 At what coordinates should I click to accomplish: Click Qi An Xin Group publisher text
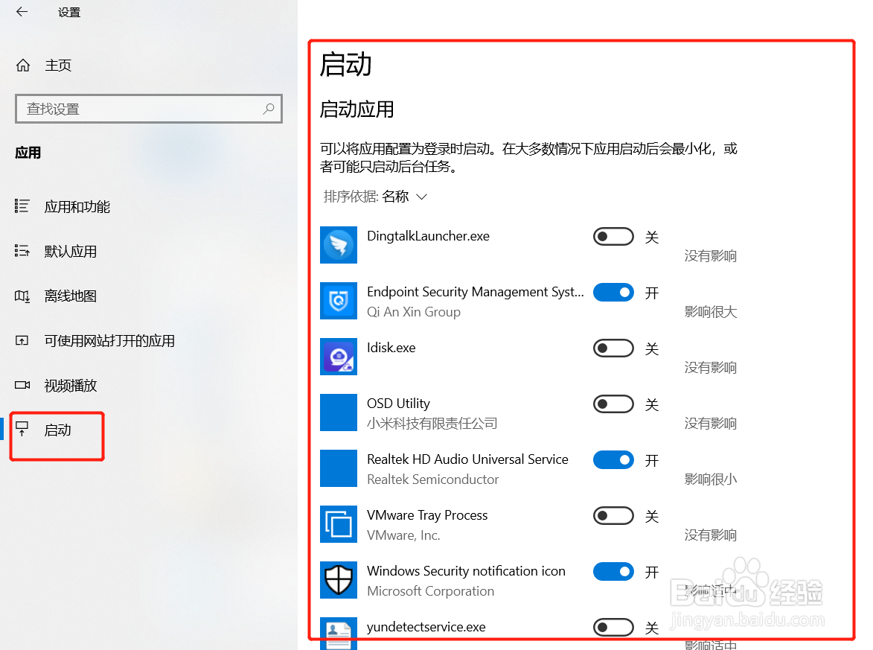[x=414, y=312]
